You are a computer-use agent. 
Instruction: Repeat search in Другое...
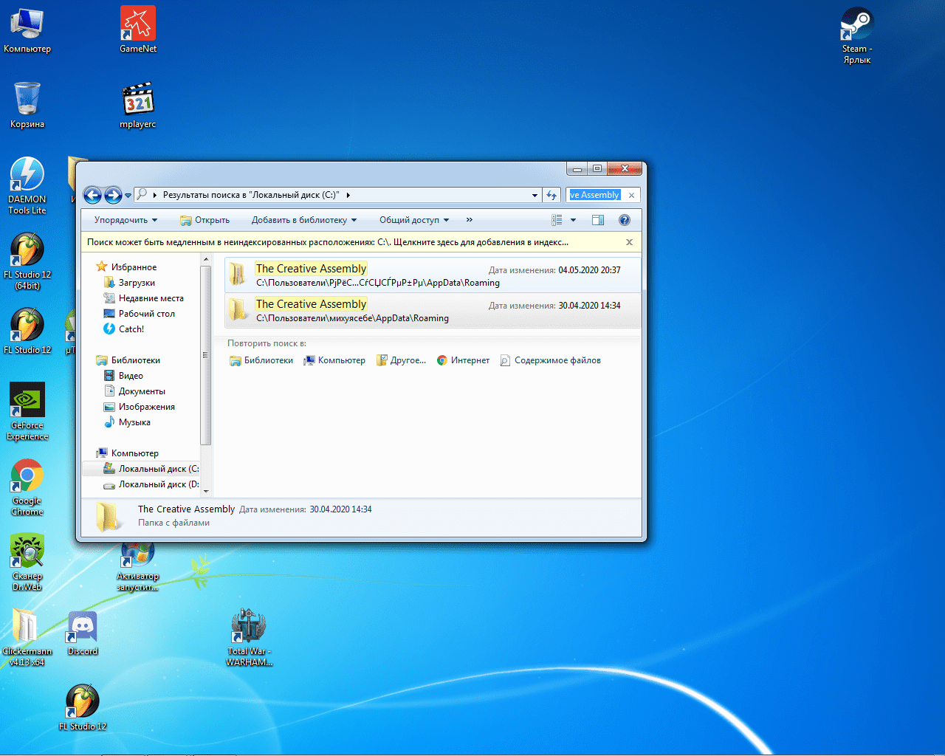401,360
